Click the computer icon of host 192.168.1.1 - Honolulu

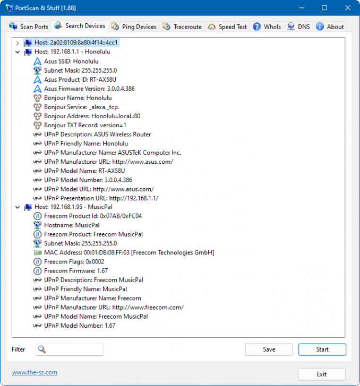28,52
